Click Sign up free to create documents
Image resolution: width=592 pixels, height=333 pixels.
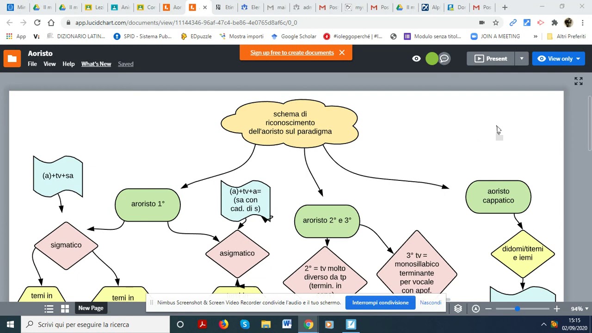pyautogui.click(x=292, y=53)
